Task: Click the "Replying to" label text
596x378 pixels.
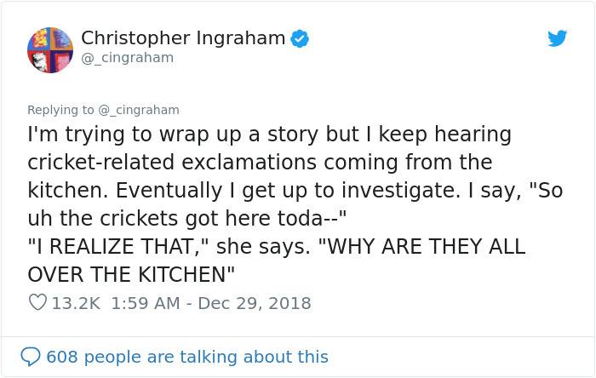Action: 60,110
